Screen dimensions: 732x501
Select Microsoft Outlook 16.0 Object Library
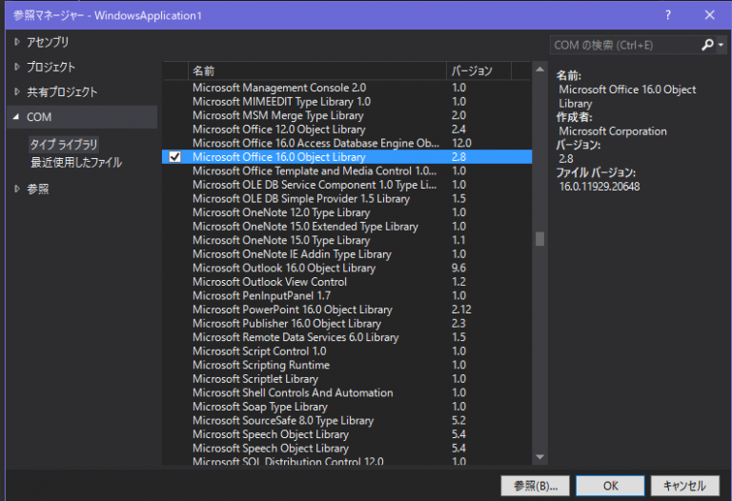[284, 268]
